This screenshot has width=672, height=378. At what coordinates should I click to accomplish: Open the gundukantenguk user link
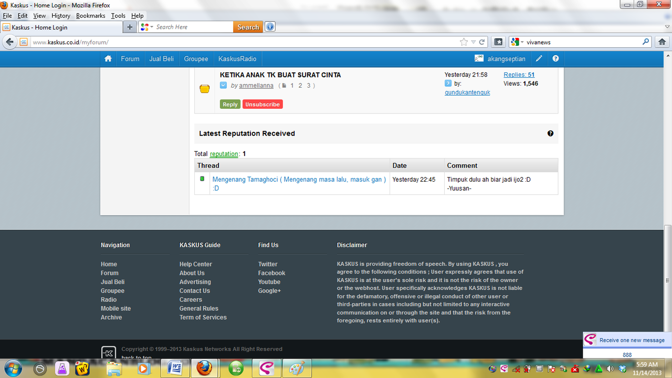point(467,92)
